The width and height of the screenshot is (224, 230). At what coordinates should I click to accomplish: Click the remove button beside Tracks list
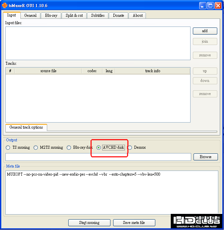(x=205, y=94)
